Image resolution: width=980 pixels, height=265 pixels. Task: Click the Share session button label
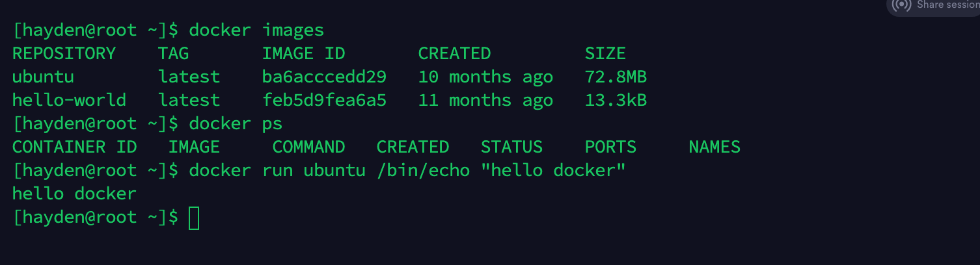coord(947,5)
